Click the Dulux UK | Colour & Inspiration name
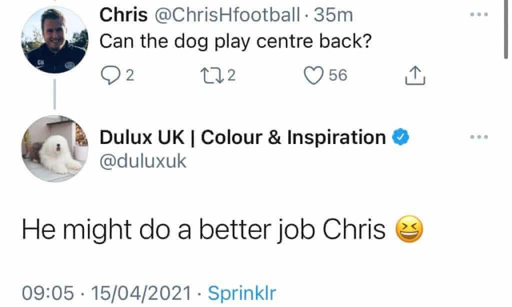The width and height of the screenshot is (512, 307). (243, 137)
